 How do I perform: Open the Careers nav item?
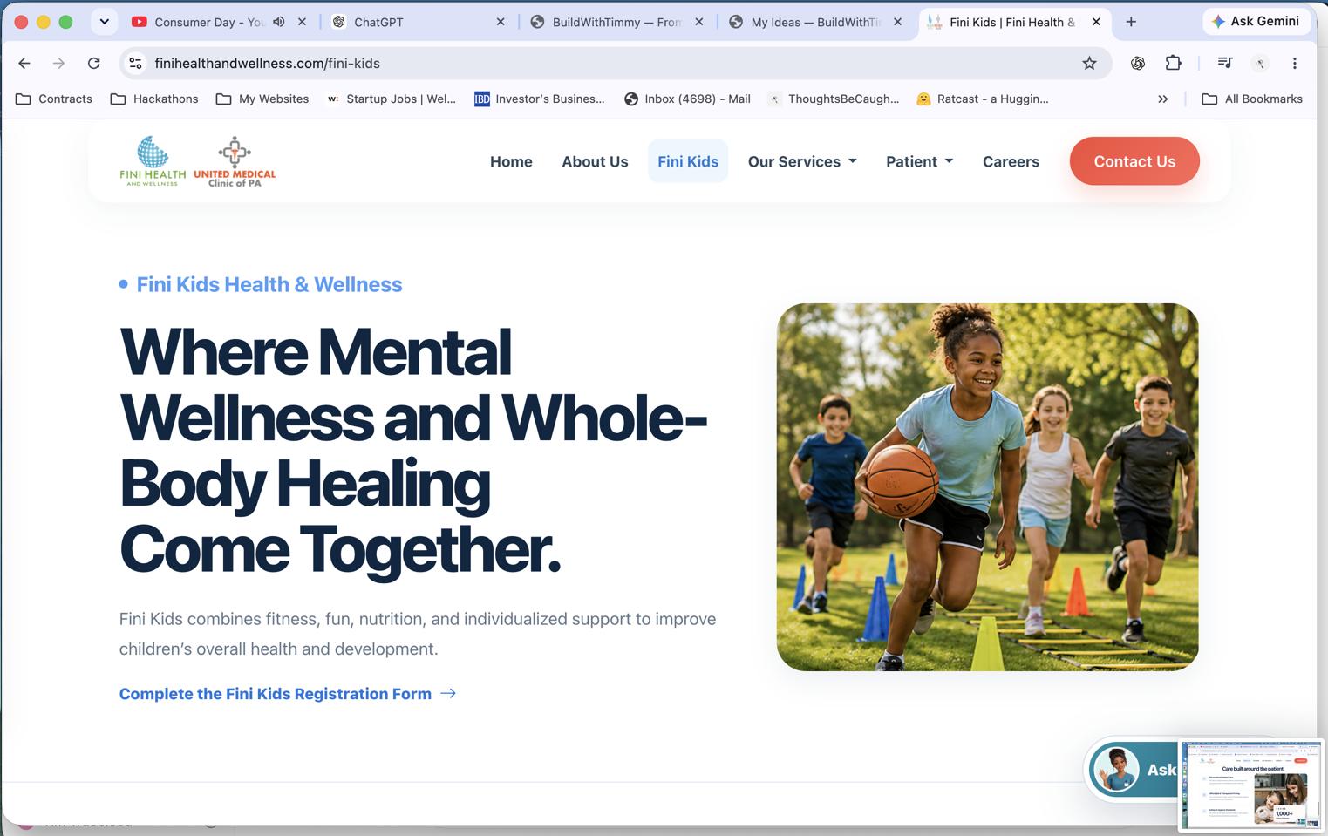(1011, 161)
